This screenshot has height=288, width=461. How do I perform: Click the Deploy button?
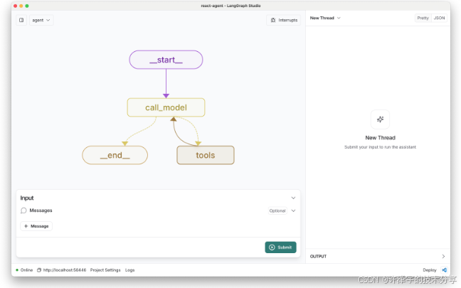[430, 270]
